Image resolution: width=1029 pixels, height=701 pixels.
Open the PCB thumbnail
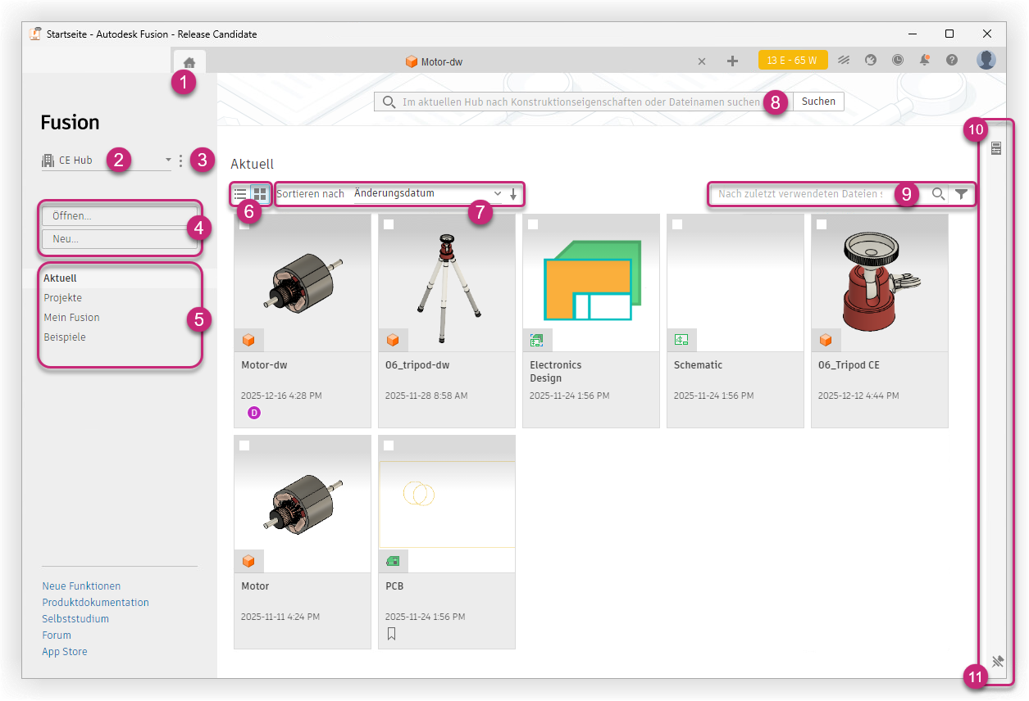pyautogui.click(x=447, y=504)
